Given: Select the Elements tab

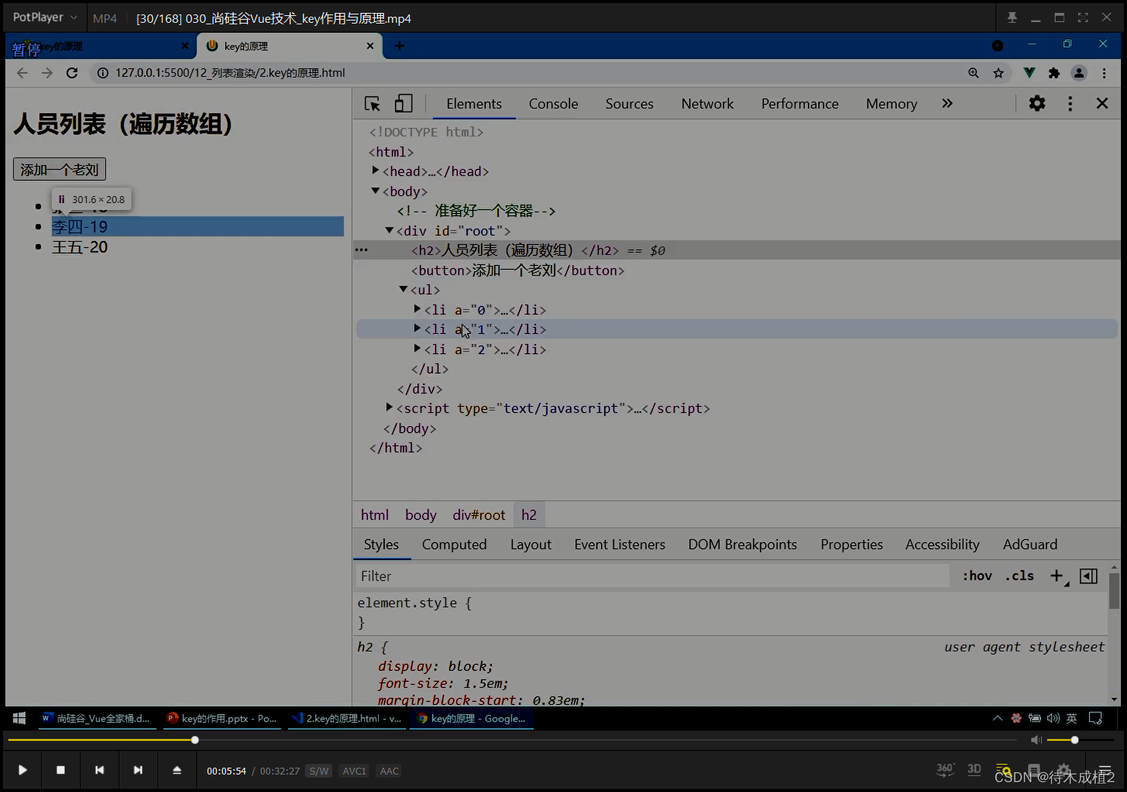Looking at the screenshot, I should pyautogui.click(x=474, y=103).
